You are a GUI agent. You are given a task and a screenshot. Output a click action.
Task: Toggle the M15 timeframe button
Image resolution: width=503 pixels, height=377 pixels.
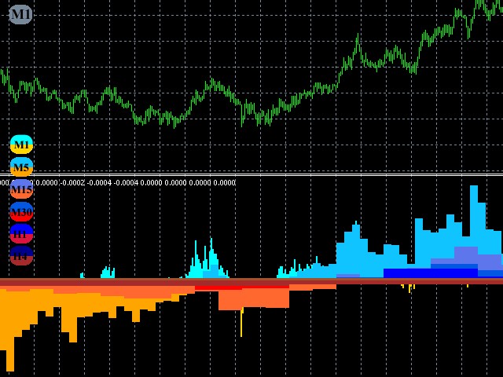(x=21, y=189)
